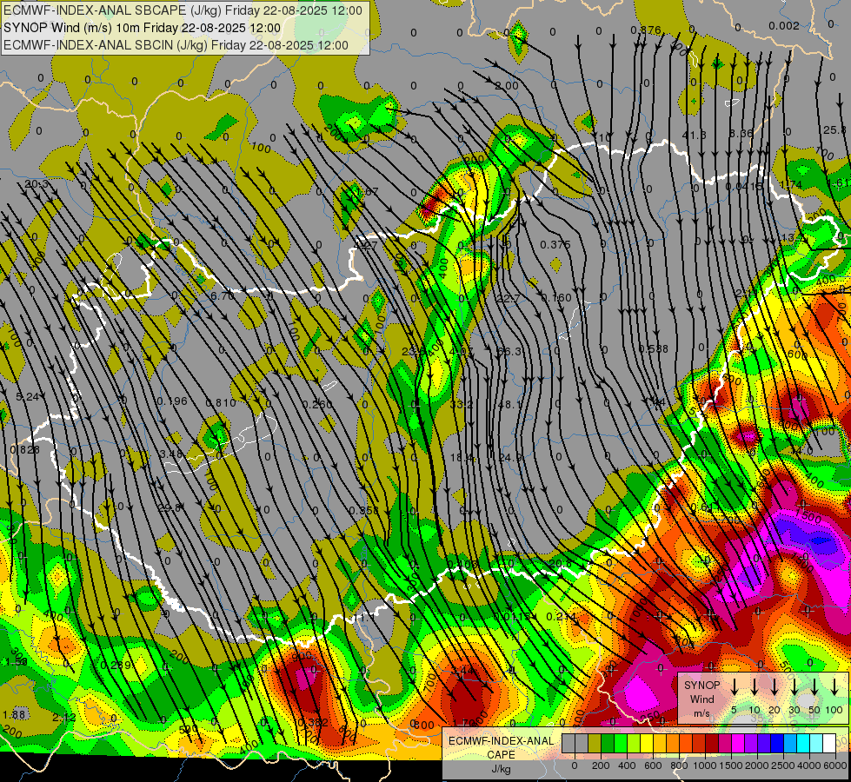The height and width of the screenshot is (782, 851).
Task: Click the 4000 tick label in CAPE legend
Action: [x=809, y=765]
